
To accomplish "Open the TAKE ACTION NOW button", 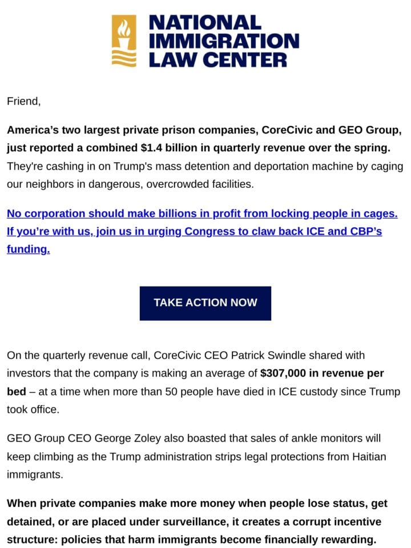I will pos(205,303).
